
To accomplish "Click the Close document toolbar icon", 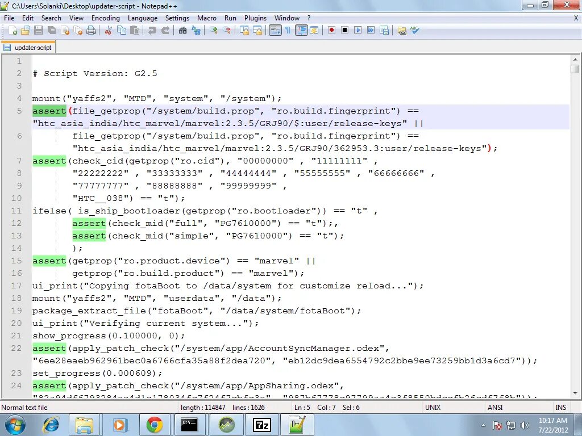I will coord(65,31).
